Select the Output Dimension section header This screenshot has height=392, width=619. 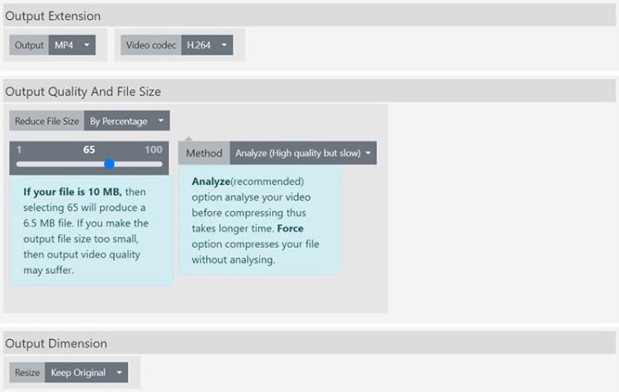[x=56, y=343]
